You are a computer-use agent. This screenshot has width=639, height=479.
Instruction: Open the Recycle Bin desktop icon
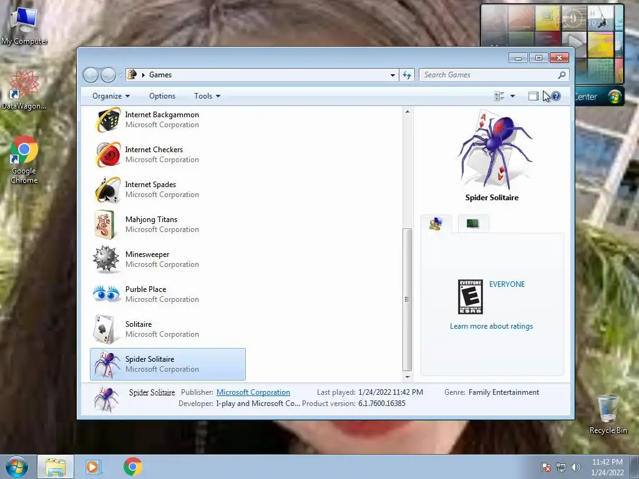608,414
